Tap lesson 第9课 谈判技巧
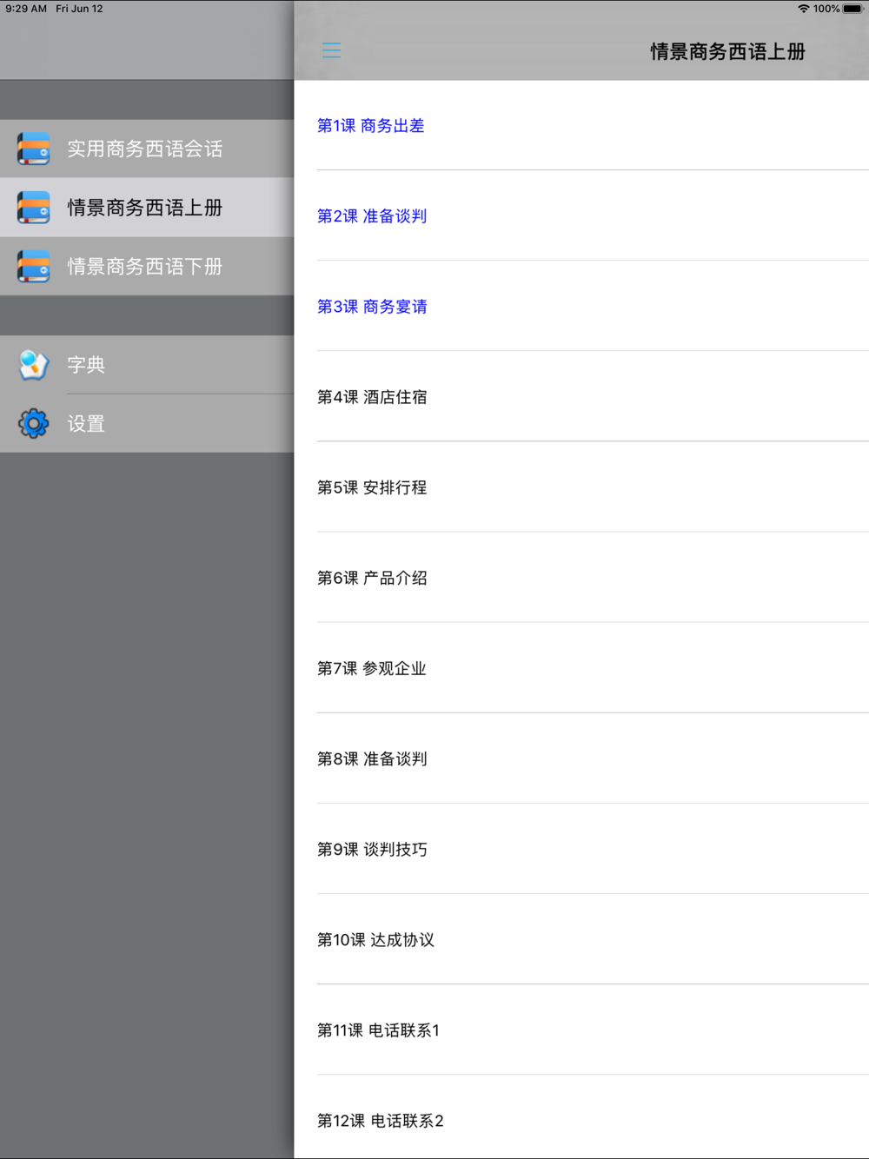Screen dimensions: 869x1159 (x=372, y=849)
